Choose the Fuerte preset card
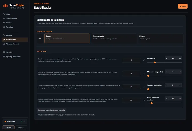The width and height of the screenshot is (192, 131). click(x=161, y=38)
